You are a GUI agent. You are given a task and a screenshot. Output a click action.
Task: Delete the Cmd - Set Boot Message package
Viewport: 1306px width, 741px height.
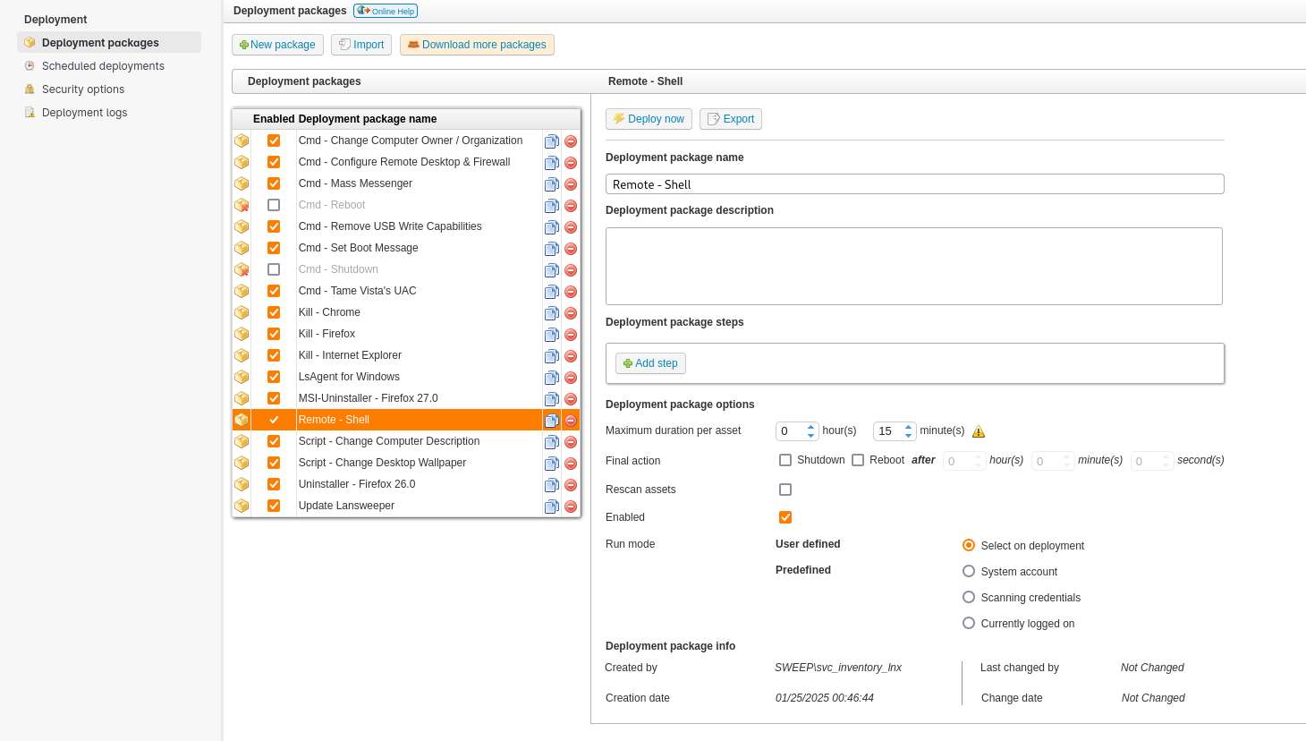[x=571, y=249]
